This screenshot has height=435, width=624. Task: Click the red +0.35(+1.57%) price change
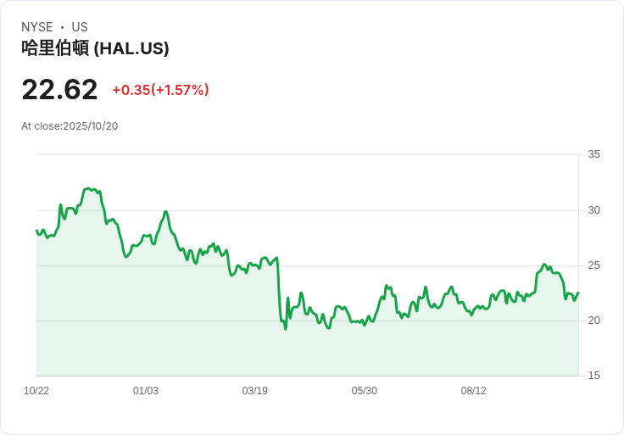(160, 90)
